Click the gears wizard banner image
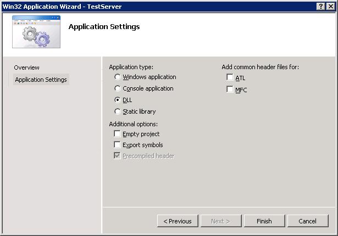 (x=37, y=33)
